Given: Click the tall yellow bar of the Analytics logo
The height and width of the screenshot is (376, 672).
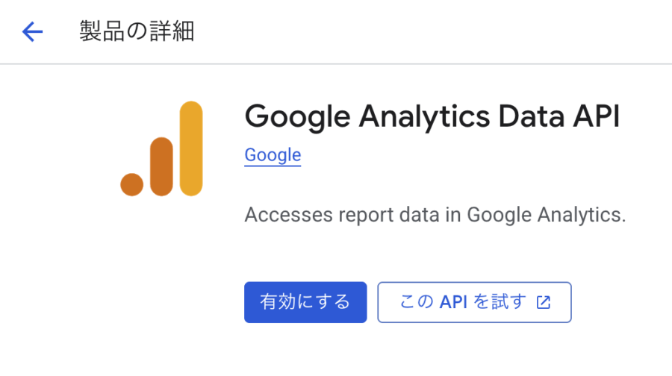Looking at the screenshot, I should [x=191, y=148].
